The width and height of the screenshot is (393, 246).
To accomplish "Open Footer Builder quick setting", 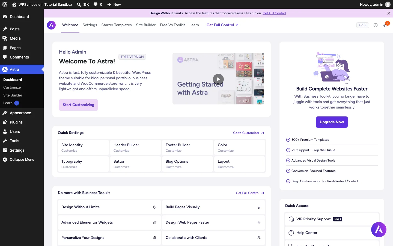I will click(x=187, y=148).
